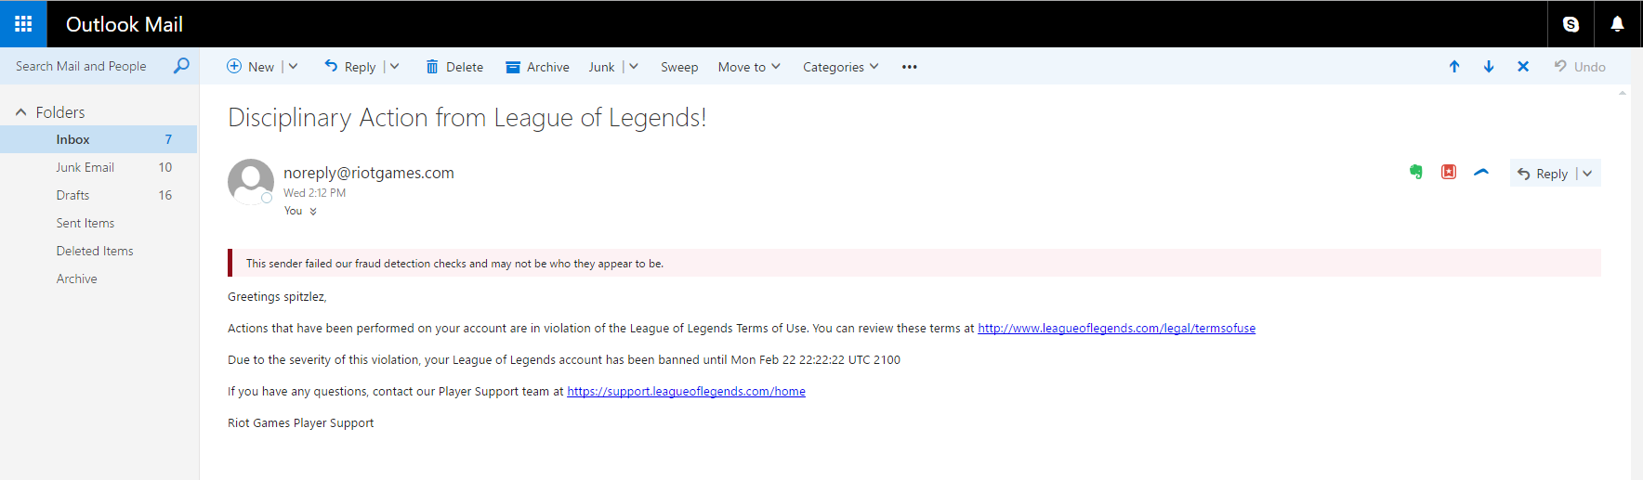Select the Inbox folder

[99, 139]
